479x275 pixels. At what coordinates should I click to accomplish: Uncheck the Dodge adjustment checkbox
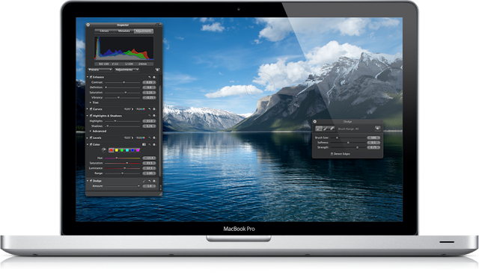click(91, 181)
